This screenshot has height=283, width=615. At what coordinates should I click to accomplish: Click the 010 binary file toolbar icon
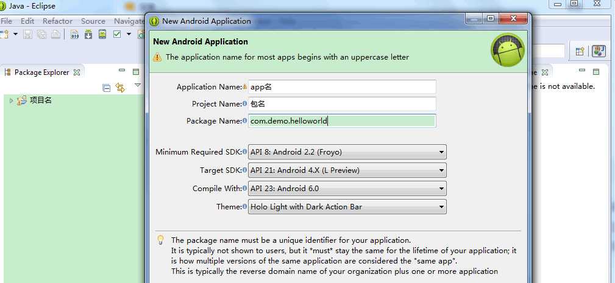[74, 34]
